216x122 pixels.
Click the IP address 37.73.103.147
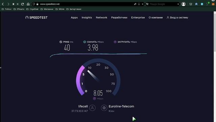pyautogui.click(x=80, y=111)
